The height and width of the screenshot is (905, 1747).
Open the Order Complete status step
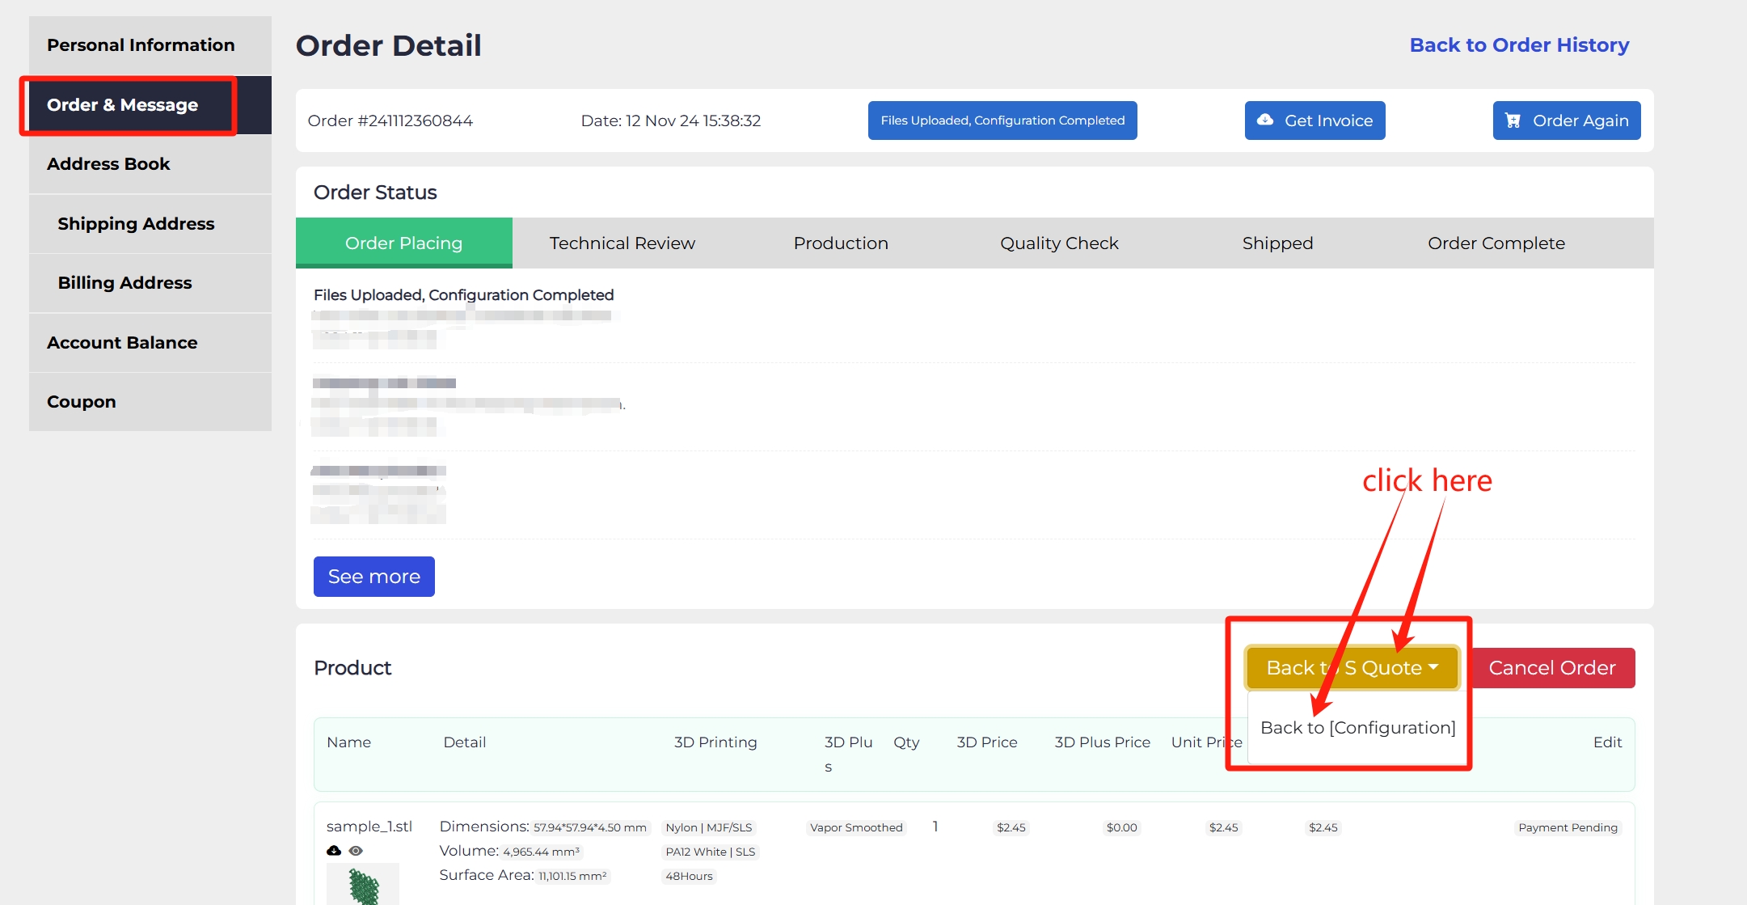1496,243
